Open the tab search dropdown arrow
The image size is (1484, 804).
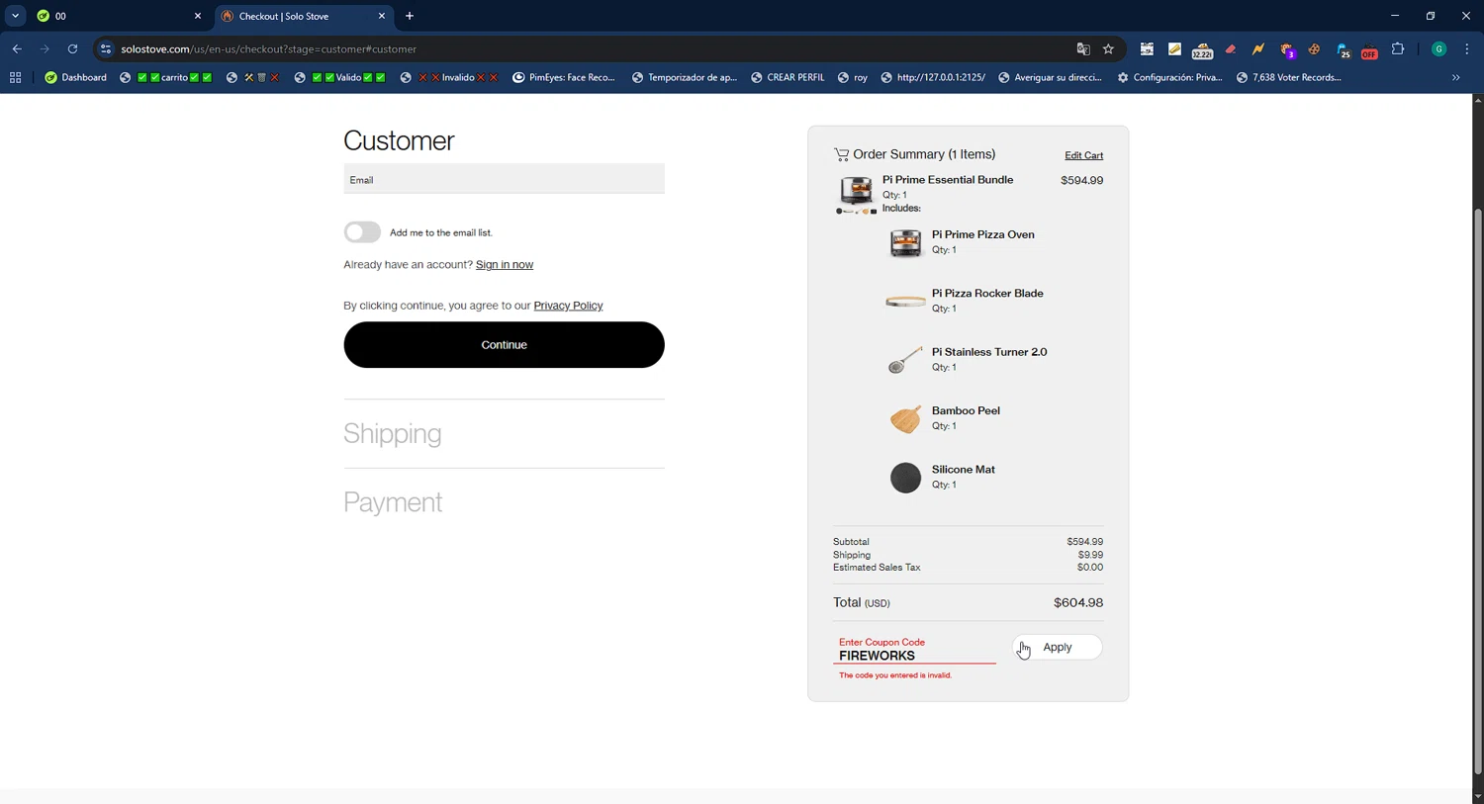[15, 16]
